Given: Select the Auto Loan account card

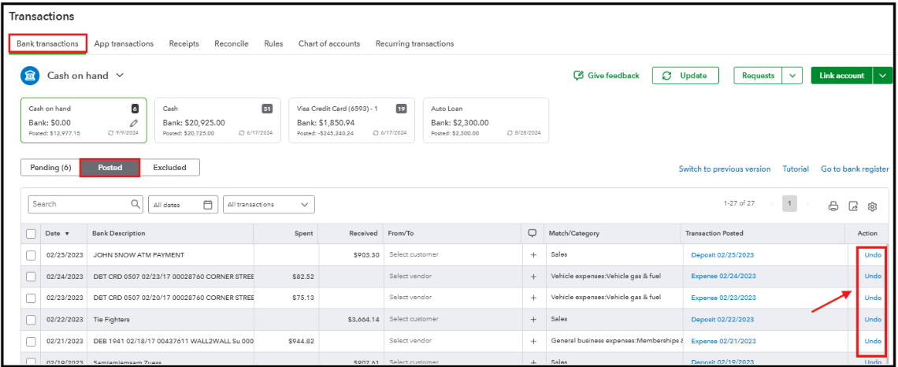Looking at the screenshot, I should [x=486, y=120].
